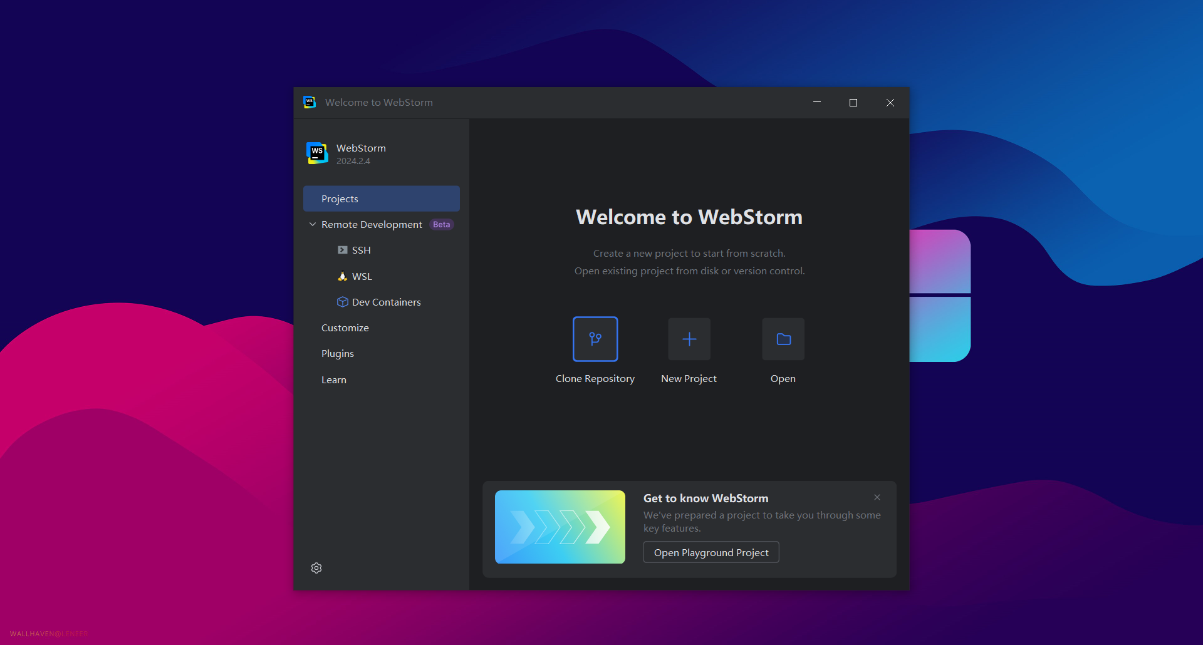Image resolution: width=1203 pixels, height=645 pixels.
Task: Dismiss the Get to know WebStorm banner
Action: [x=877, y=497]
